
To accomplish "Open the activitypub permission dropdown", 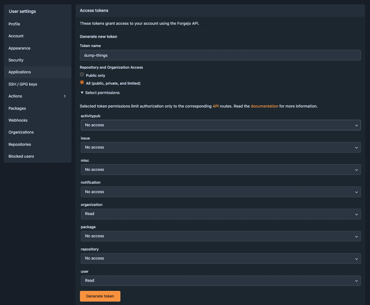I will 220,125.
